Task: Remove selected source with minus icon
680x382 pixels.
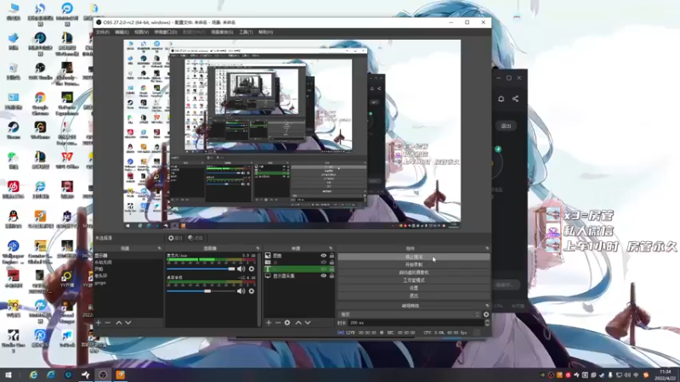Action: click(x=278, y=323)
